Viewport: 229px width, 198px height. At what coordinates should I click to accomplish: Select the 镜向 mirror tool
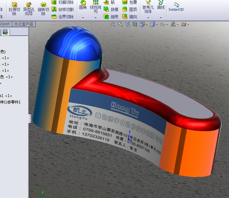(129, 16)
